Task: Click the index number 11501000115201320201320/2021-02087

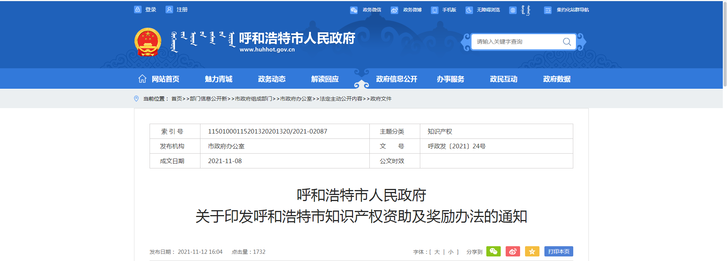Action: pyautogui.click(x=268, y=131)
